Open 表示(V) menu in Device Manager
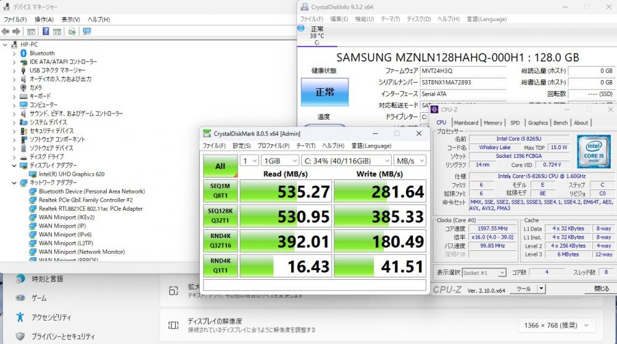Image resolution: width=617 pixels, height=344 pixels. [70, 19]
